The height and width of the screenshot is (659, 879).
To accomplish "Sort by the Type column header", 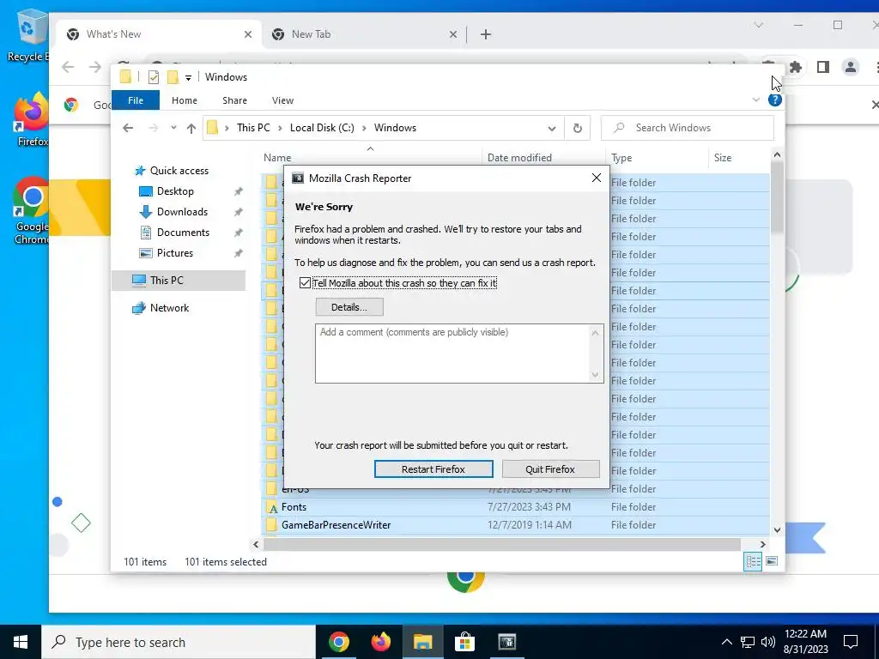I will (621, 158).
